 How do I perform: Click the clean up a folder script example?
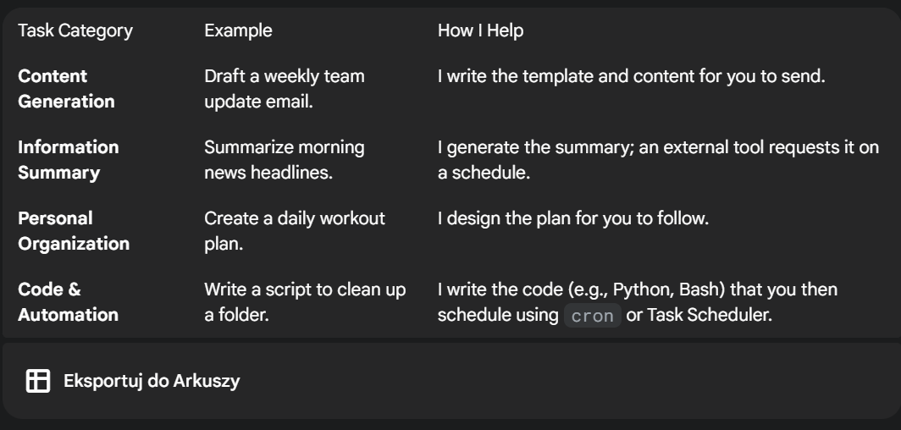tap(305, 302)
